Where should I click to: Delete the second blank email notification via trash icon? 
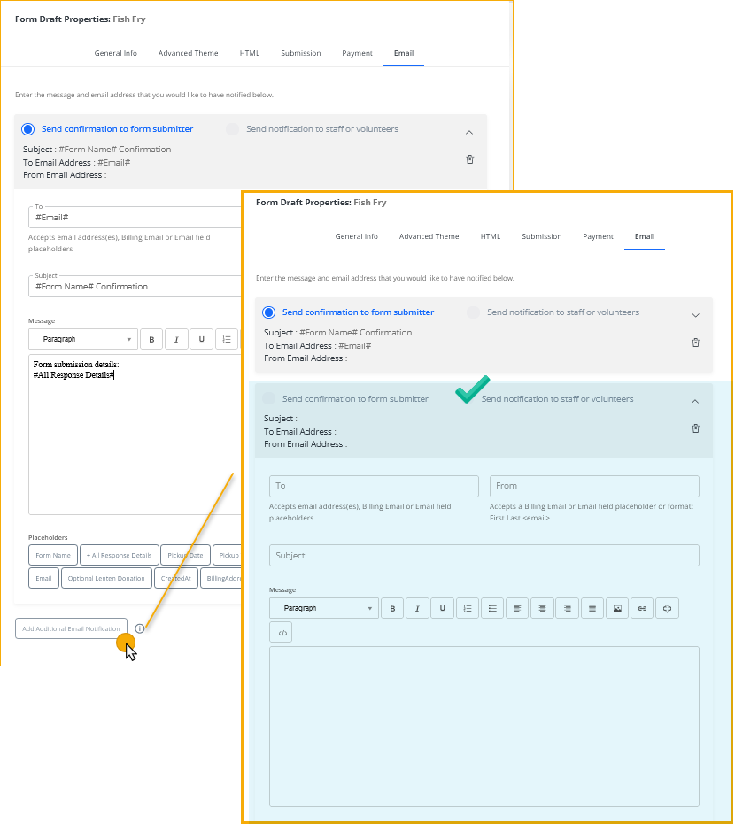tap(695, 428)
